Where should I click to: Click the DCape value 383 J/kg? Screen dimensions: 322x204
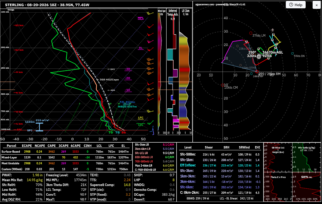[168, 194]
